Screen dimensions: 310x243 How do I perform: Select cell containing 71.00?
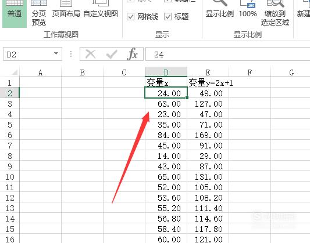pos(208,125)
